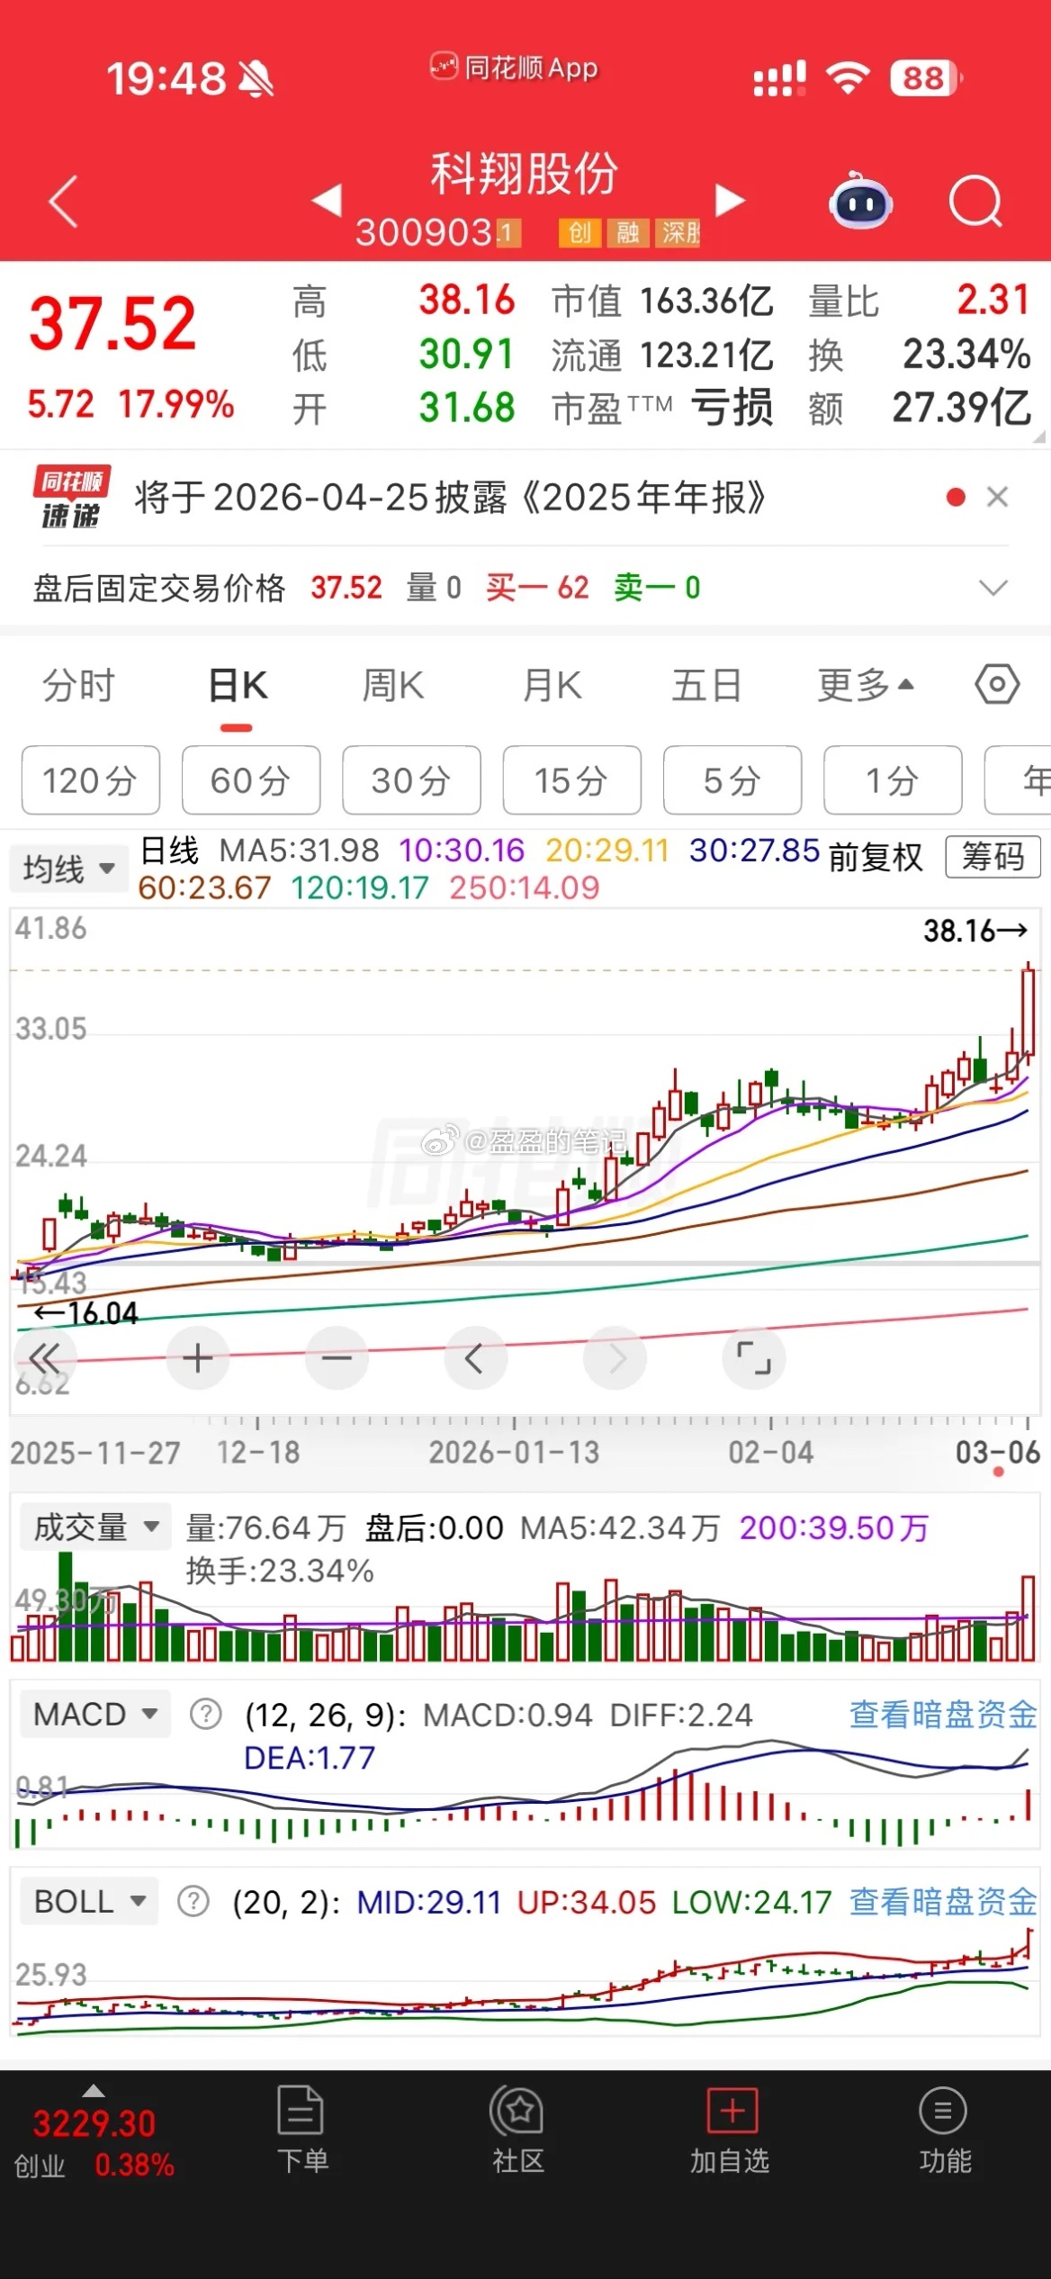Select the 30分 period button
The width and height of the screenshot is (1051, 2279).
pyautogui.click(x=411, y=780)
